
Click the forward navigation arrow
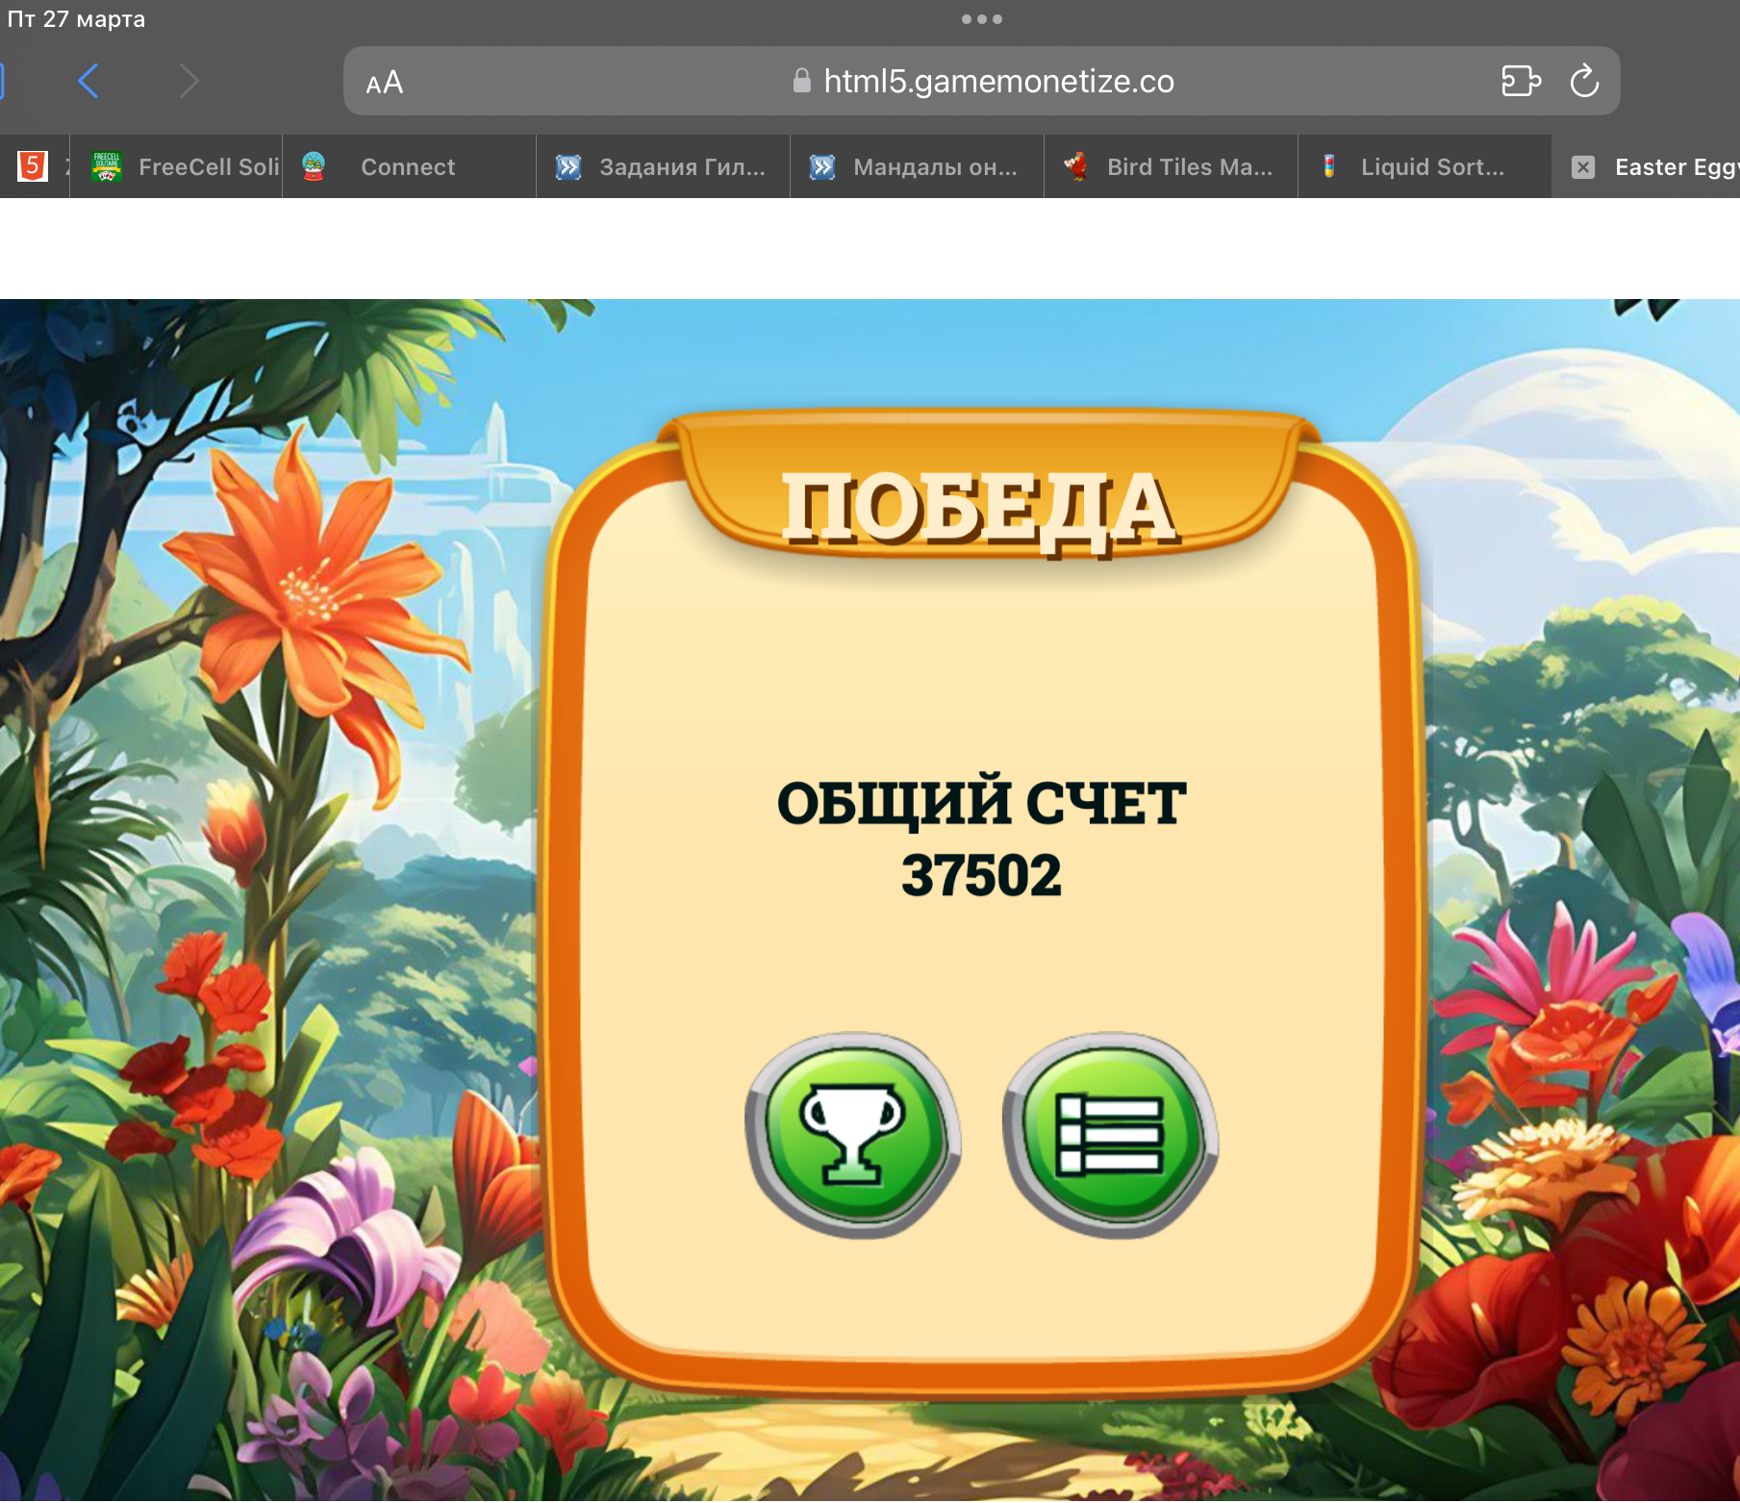(189, 82)
